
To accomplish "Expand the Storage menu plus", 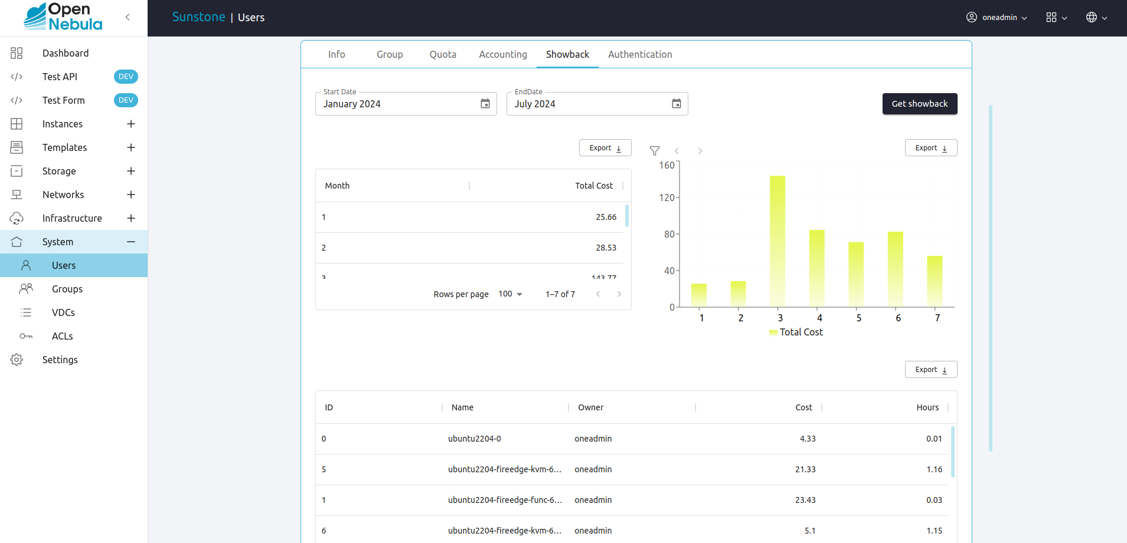I will pyautogui.click(x=131, y=171).
